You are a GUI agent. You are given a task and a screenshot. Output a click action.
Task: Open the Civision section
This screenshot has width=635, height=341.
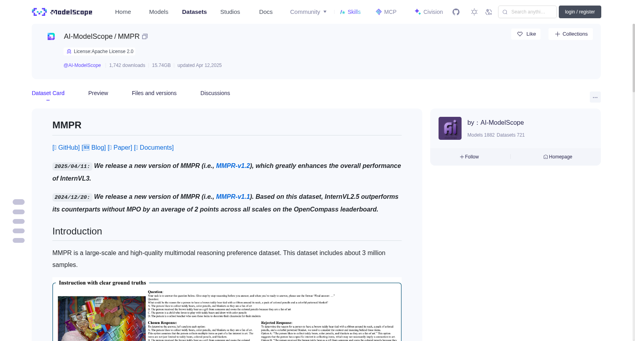[x=429, y=12]
